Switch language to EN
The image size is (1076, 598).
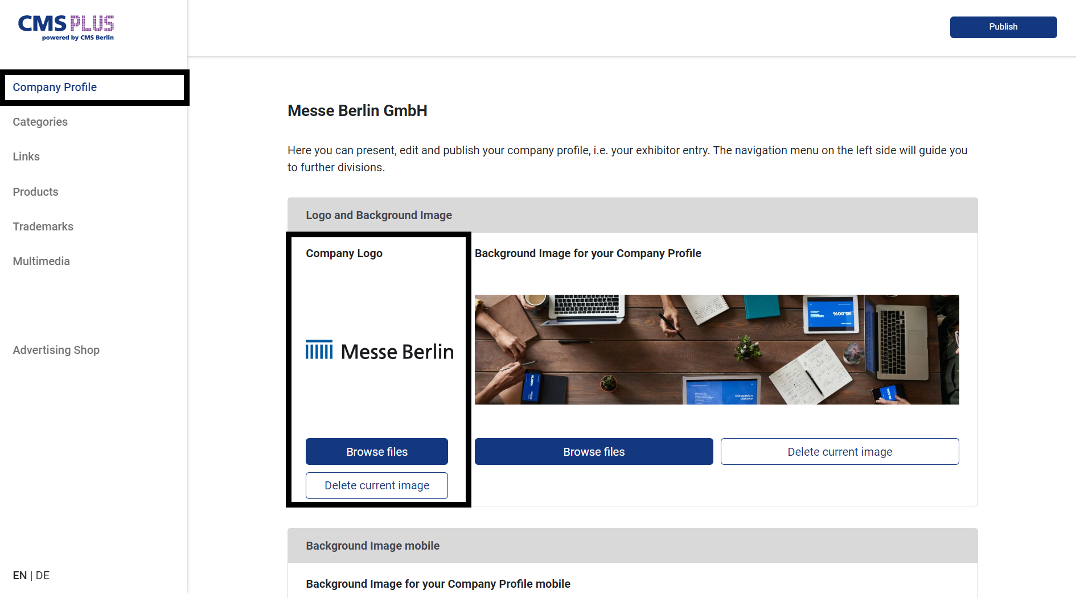coord(19,575)
